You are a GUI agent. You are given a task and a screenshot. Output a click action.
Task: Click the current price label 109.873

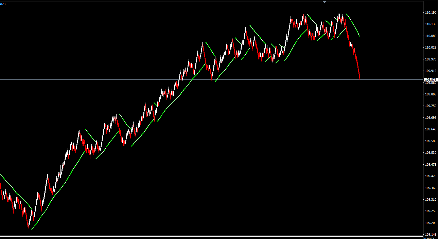[430, 79]
